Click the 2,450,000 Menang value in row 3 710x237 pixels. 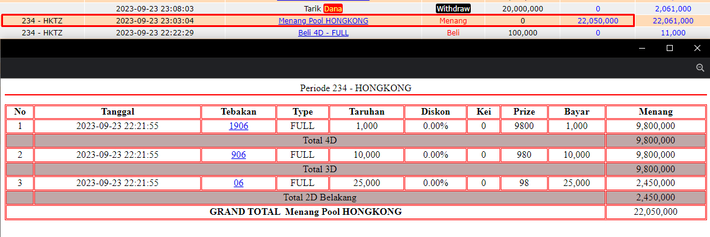tap(656, 183)
